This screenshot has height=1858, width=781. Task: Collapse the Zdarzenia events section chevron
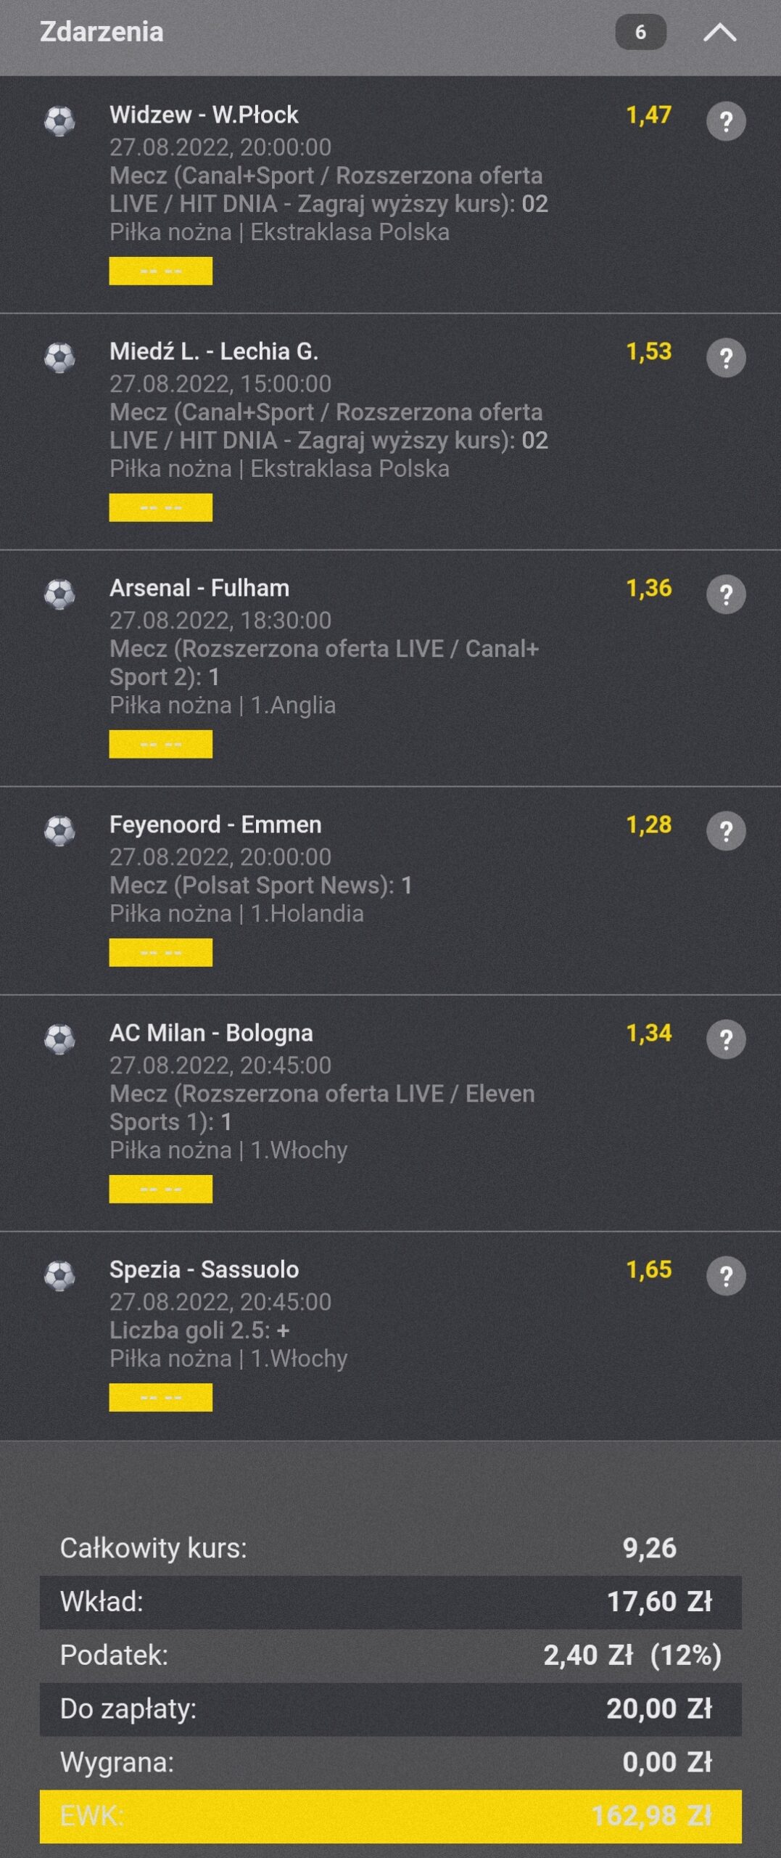tap(719, 33)
